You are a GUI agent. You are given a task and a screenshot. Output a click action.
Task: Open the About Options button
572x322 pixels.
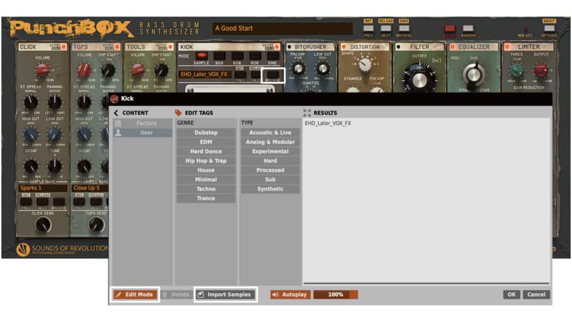click(549, 28)
